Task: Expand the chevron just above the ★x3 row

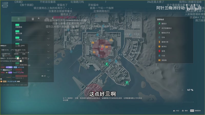Action: 48,71
